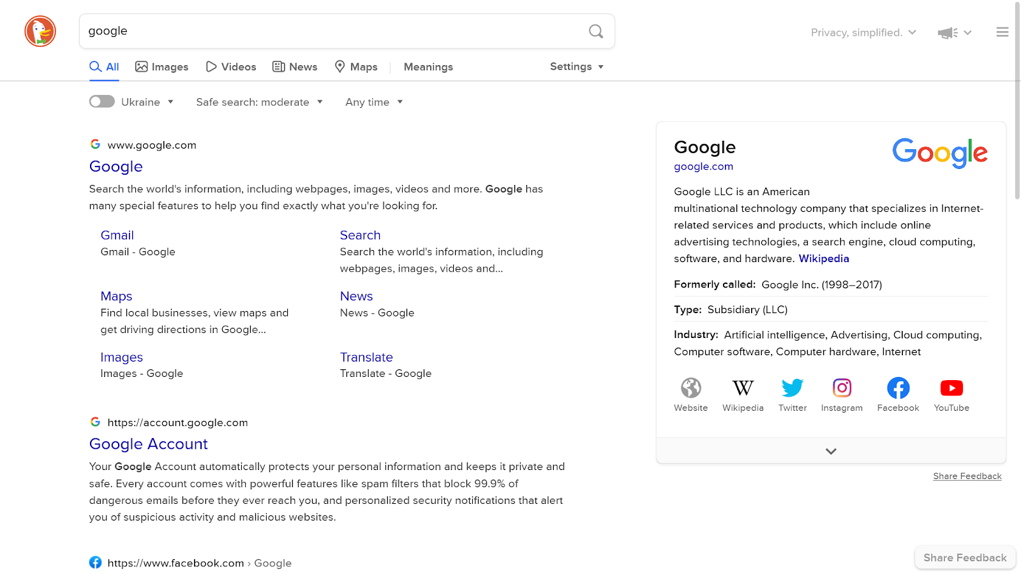Click the DuckDuckGo logo icon
Viewport: 1021px width, 574px height.
pos(40,31)
